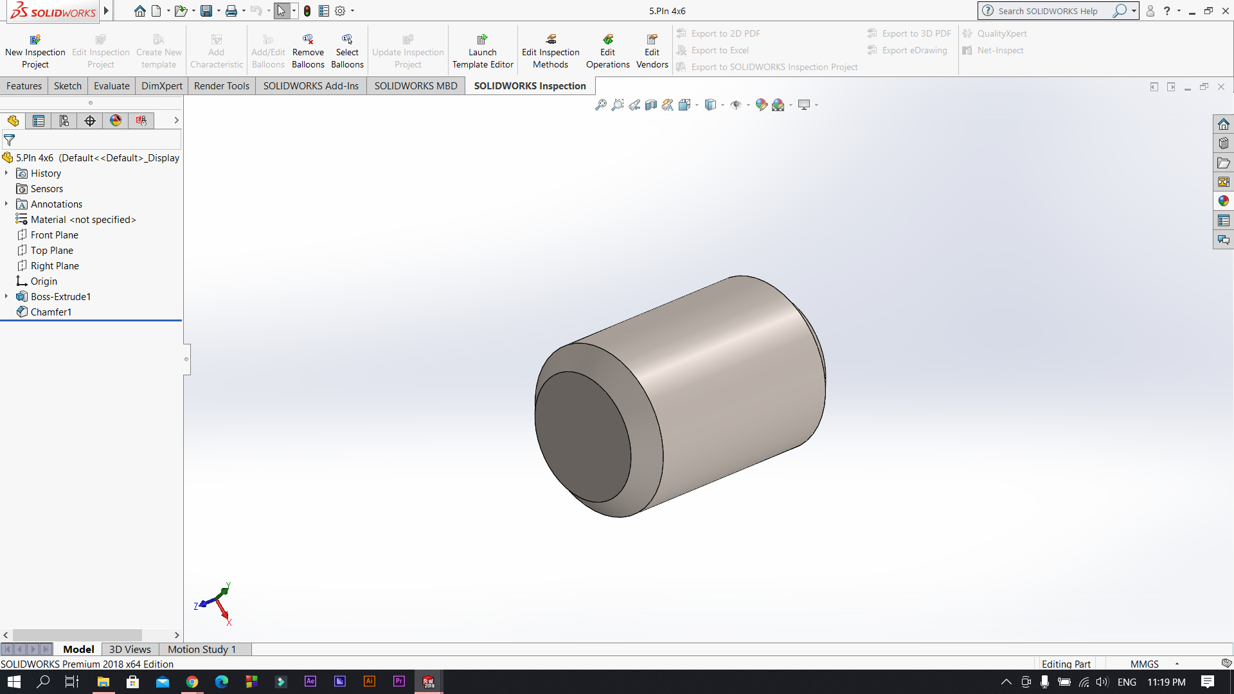Switch to the Motion Study 1 tab
Image resolution: width=1234 pixels, height=694 pixels.
[x=202, y=649]
